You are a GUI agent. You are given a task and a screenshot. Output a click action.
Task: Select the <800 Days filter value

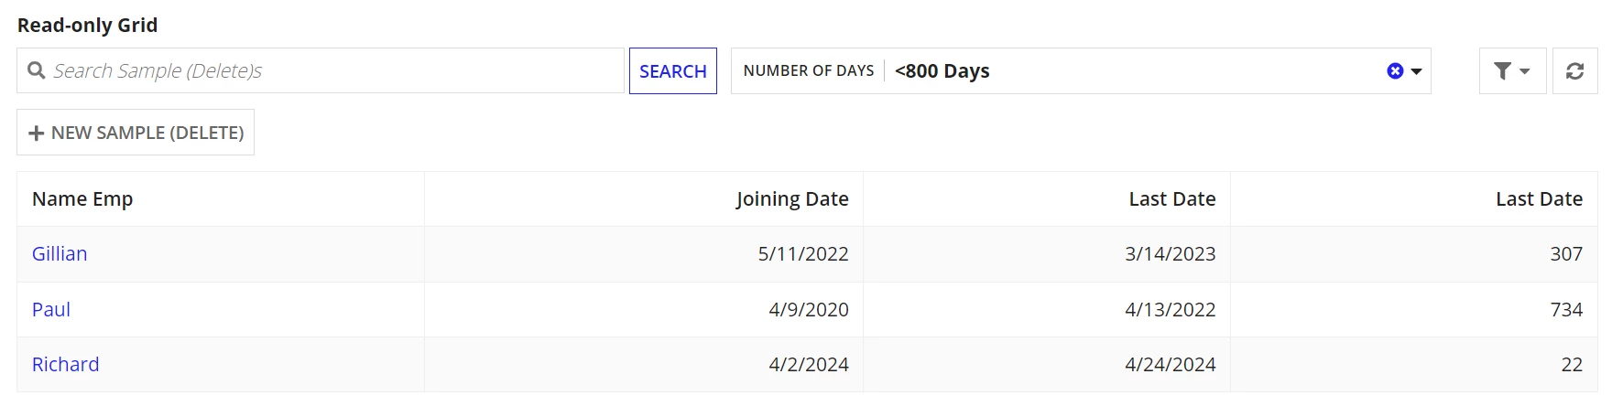pyautogui.click(x=942, y=71)
